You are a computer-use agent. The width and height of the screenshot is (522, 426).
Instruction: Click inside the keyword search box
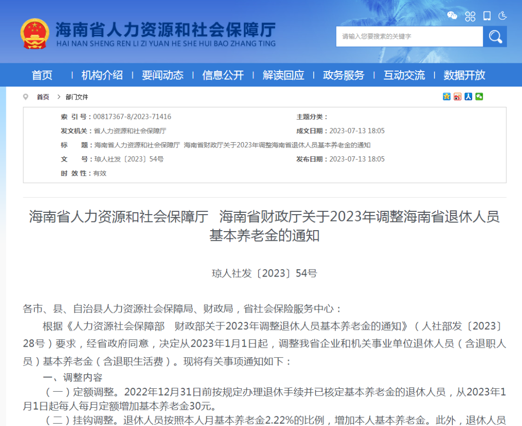point(408,36)
